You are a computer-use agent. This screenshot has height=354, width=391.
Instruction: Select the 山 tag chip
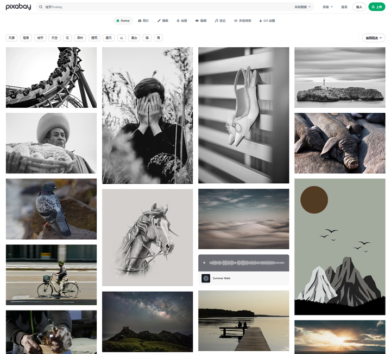pyautogui.click(x=122, y=38)
